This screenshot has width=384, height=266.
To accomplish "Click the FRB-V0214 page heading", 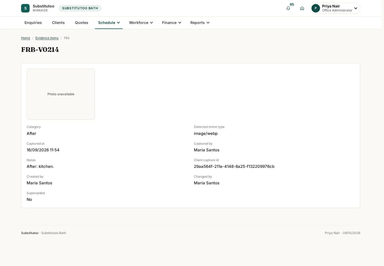I will pyautogui.click(x=40, y=50).
